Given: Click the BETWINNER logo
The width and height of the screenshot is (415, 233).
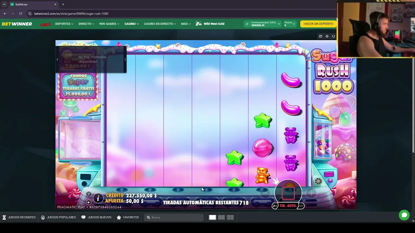Looking at the screenshot, I should coord(17,24).
